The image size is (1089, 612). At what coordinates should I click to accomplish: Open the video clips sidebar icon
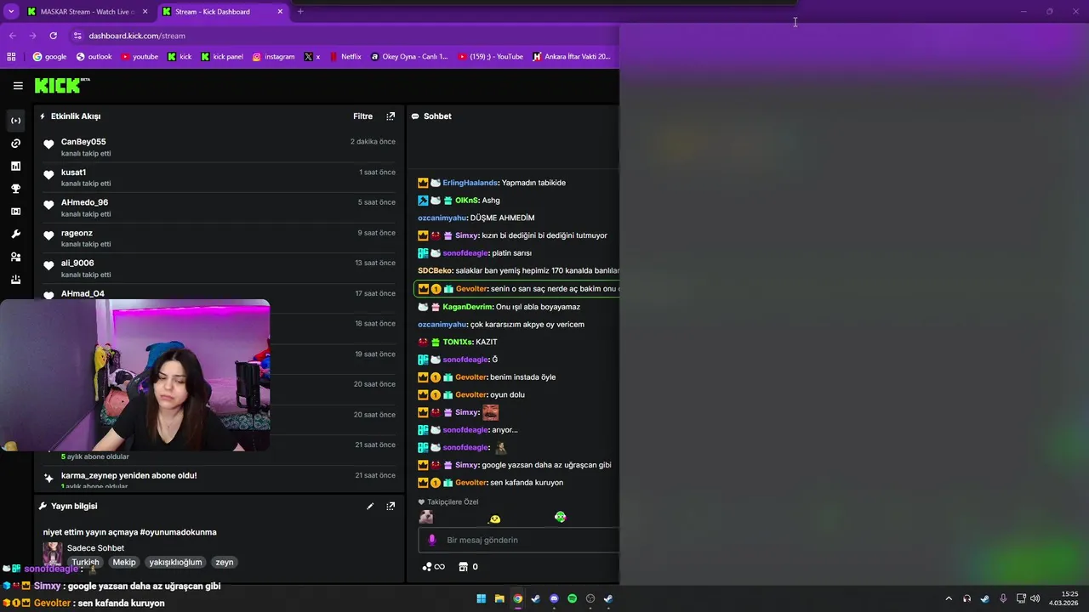[15, 212]
